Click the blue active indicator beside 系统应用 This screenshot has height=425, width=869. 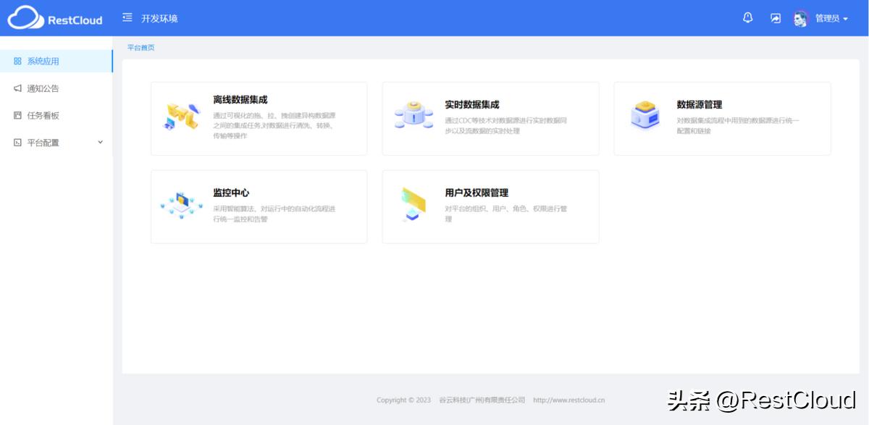tap(111, 61)
